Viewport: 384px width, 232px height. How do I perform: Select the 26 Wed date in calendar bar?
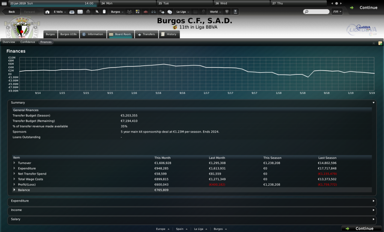point(242,3)
